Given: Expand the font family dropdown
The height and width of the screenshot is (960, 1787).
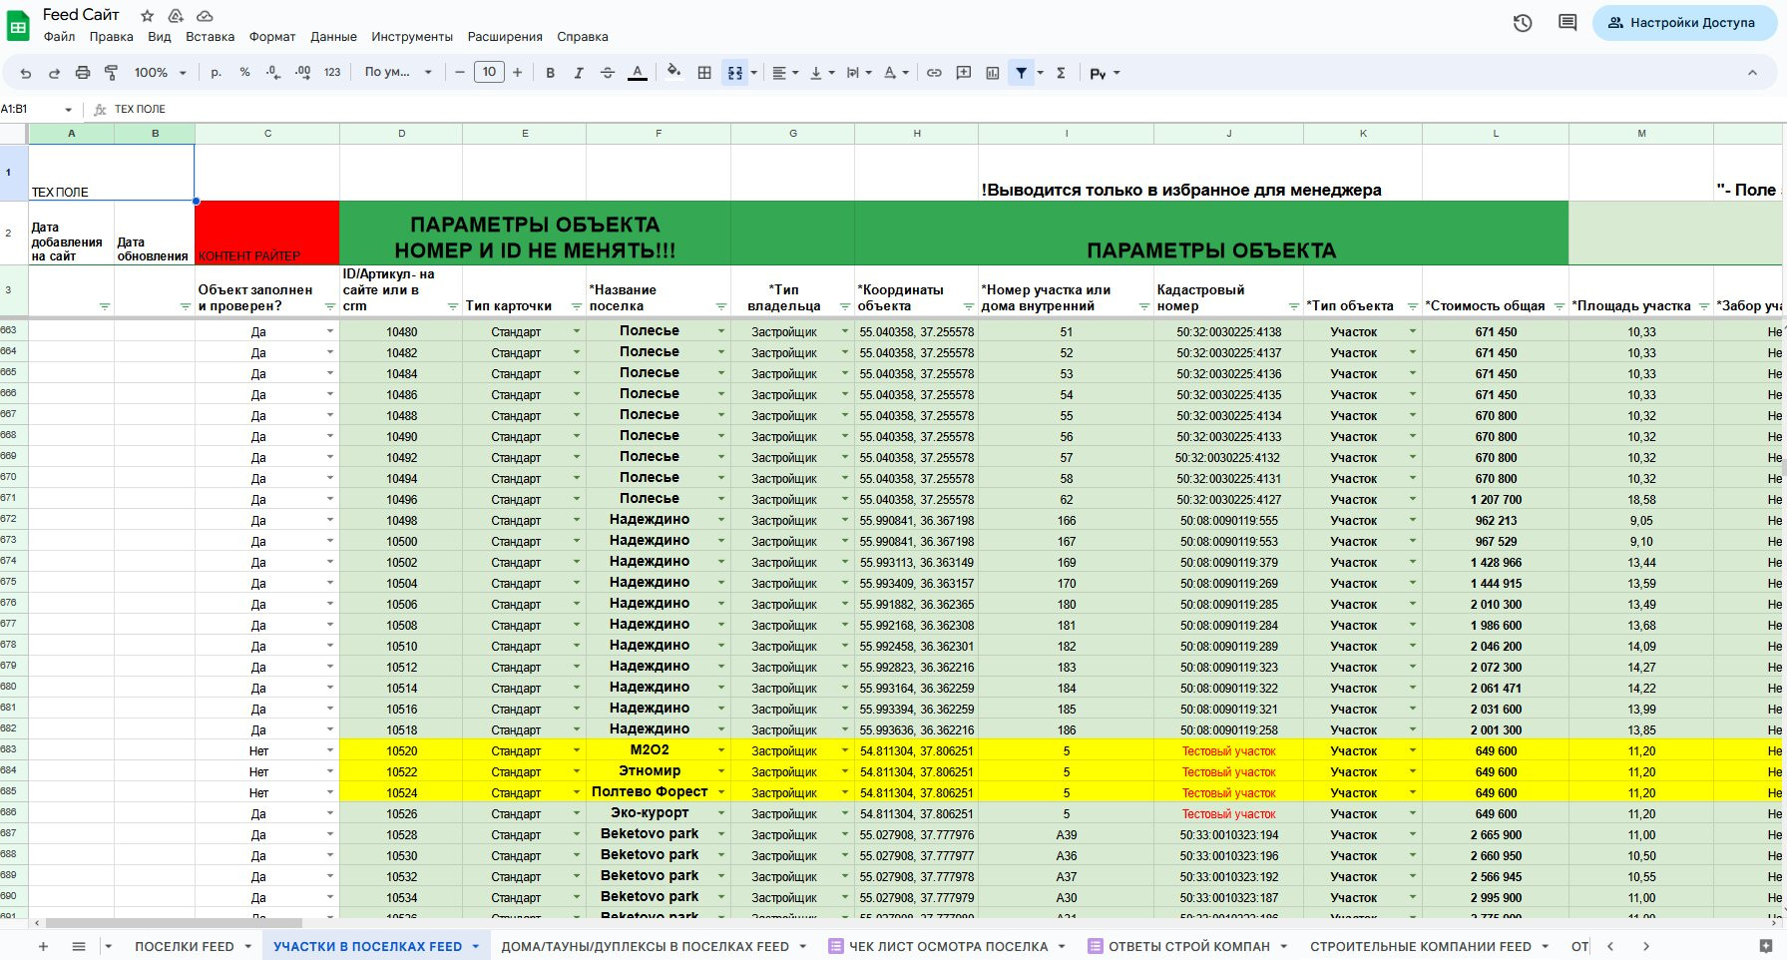Looking at the screenshot, I should coord(397,73).
